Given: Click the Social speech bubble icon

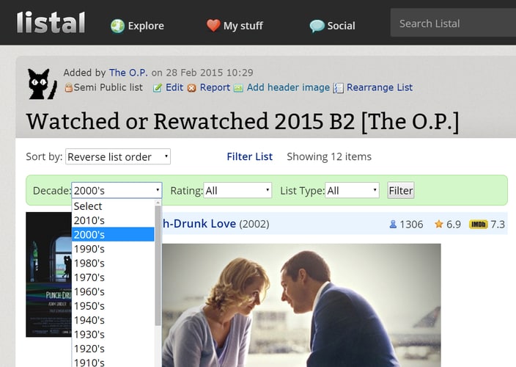Looking at the screenshot, I should point(317,26).
